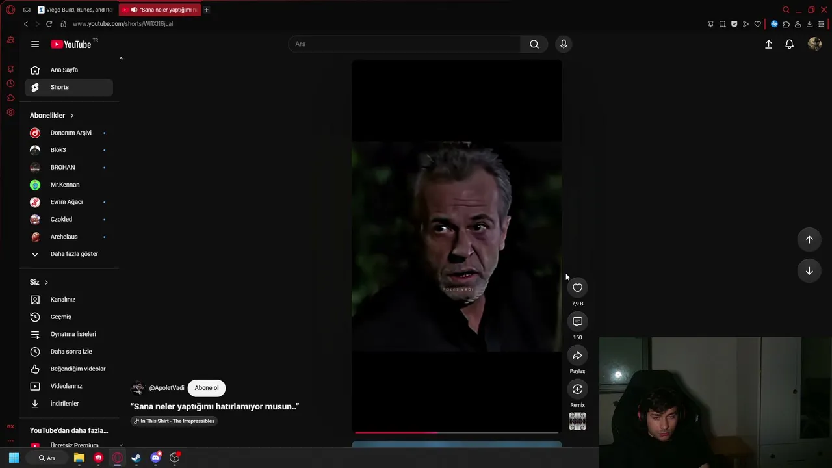Viewport: 832px width, 468px height.
Task: Go to the previous Short with up arrow
Action: click(x=809, y=239)
